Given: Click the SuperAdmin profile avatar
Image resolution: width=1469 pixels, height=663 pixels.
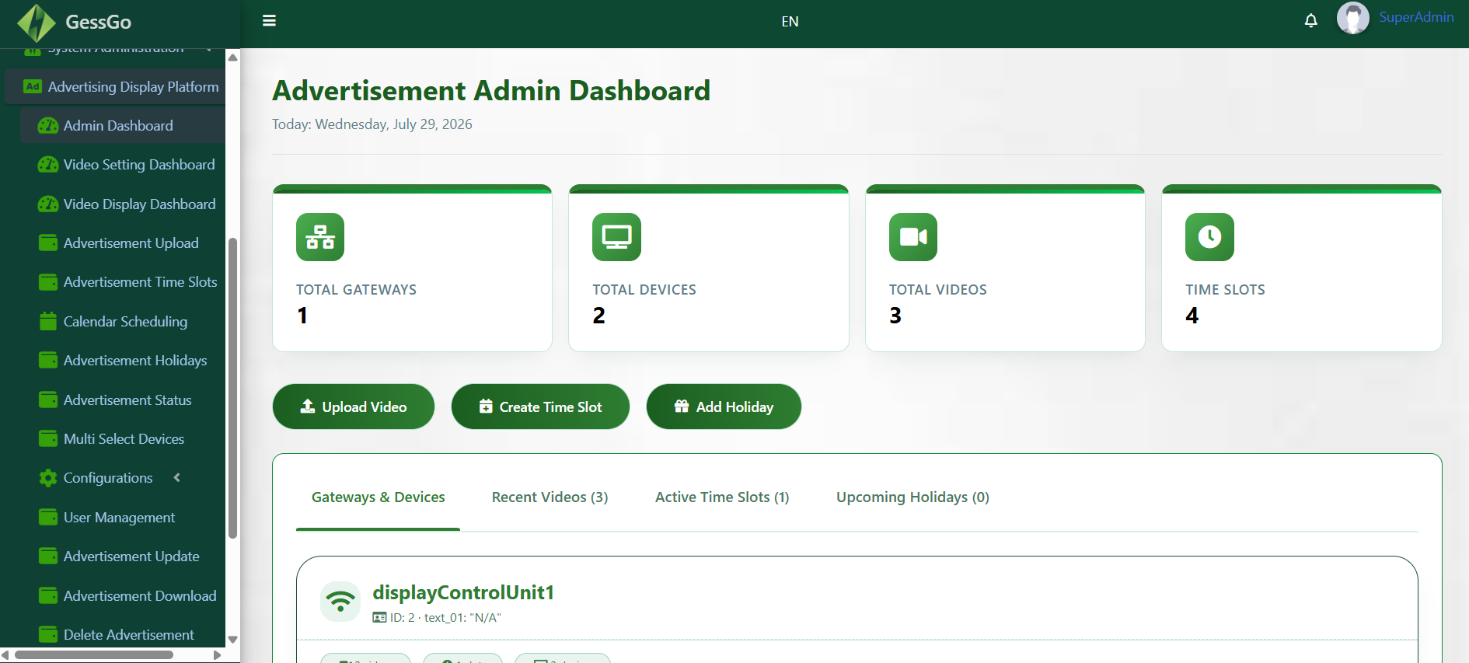Looking at the screenshot, I should tap(1353, 18).
